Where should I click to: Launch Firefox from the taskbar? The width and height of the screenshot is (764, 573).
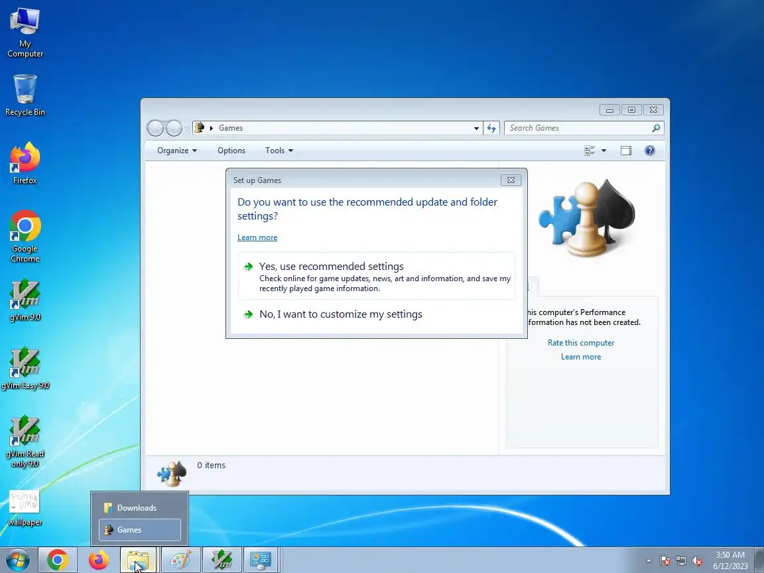[98, 560]
